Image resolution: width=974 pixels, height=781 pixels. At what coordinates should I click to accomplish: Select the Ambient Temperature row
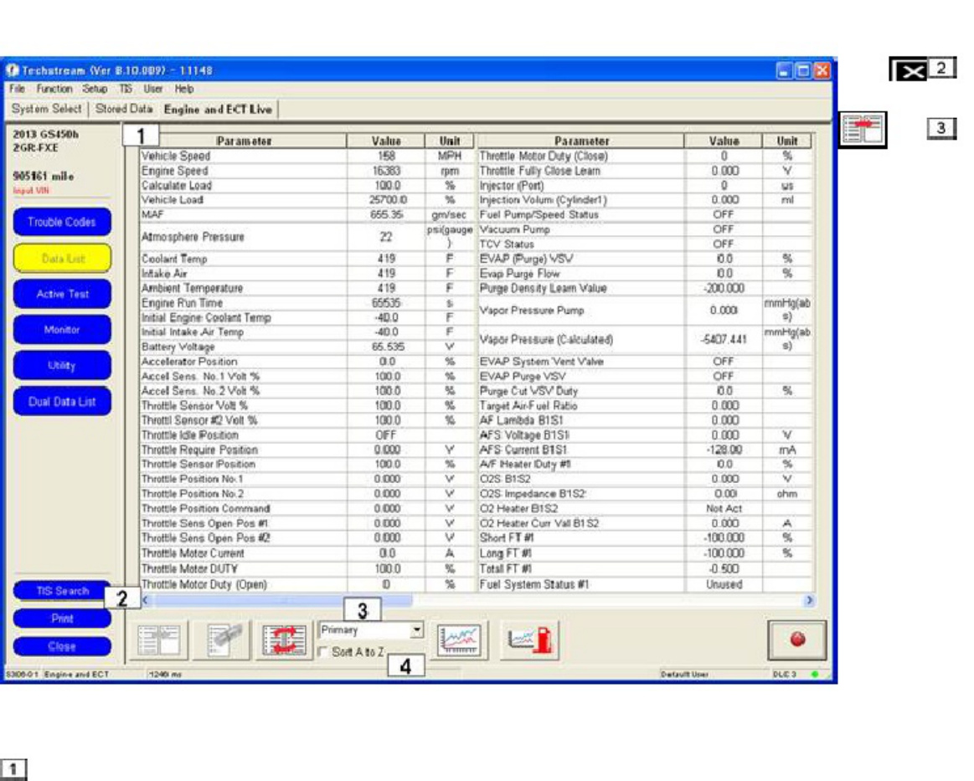click(x=307, y=288)
